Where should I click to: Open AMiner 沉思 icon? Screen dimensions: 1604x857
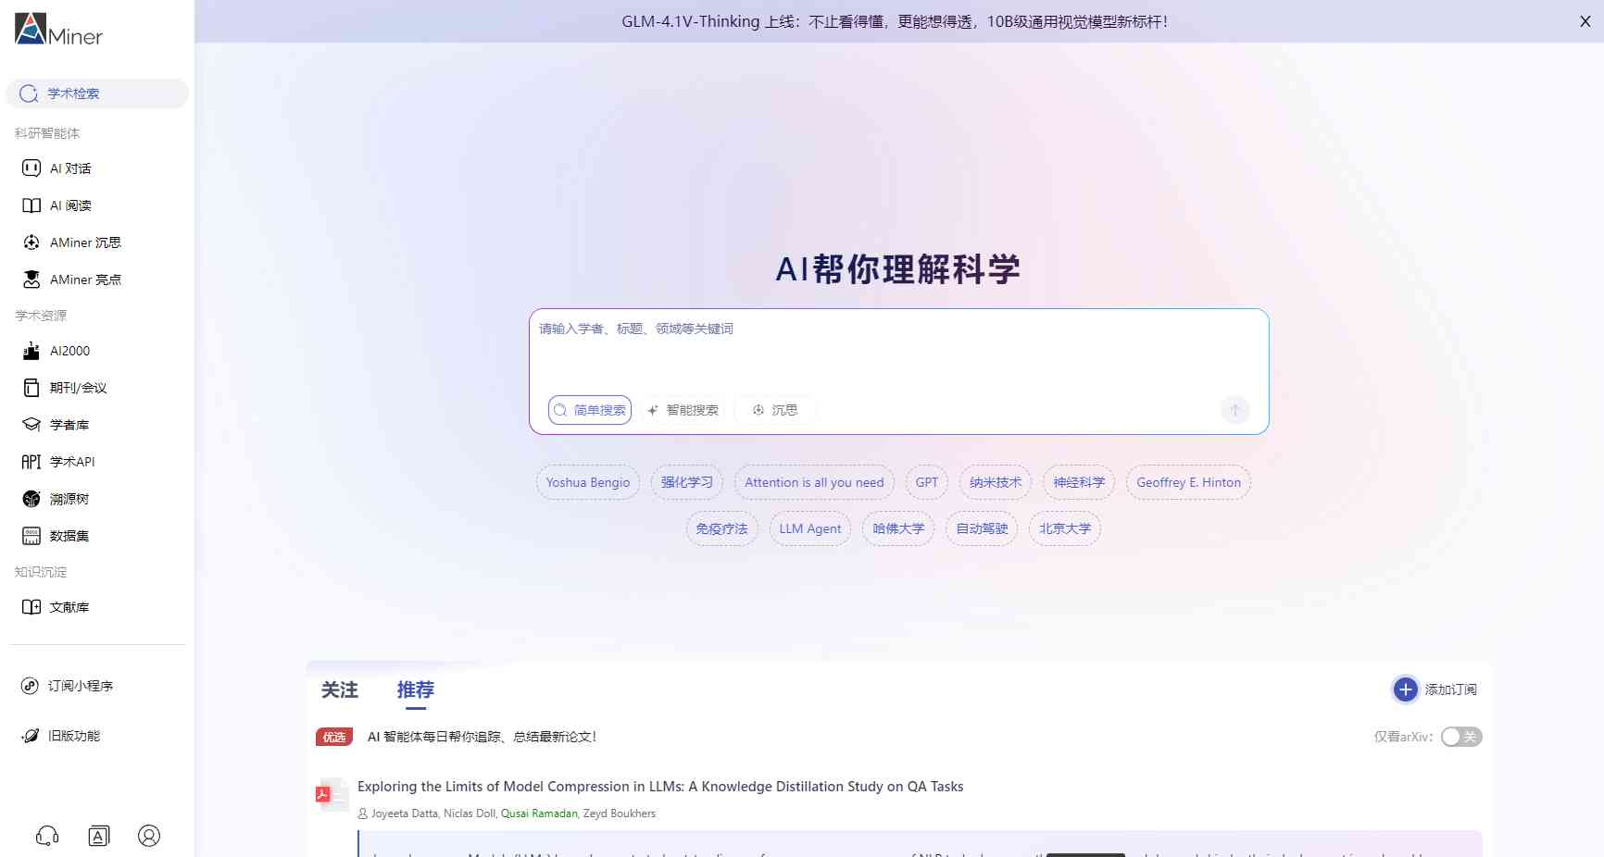[31, 242]
